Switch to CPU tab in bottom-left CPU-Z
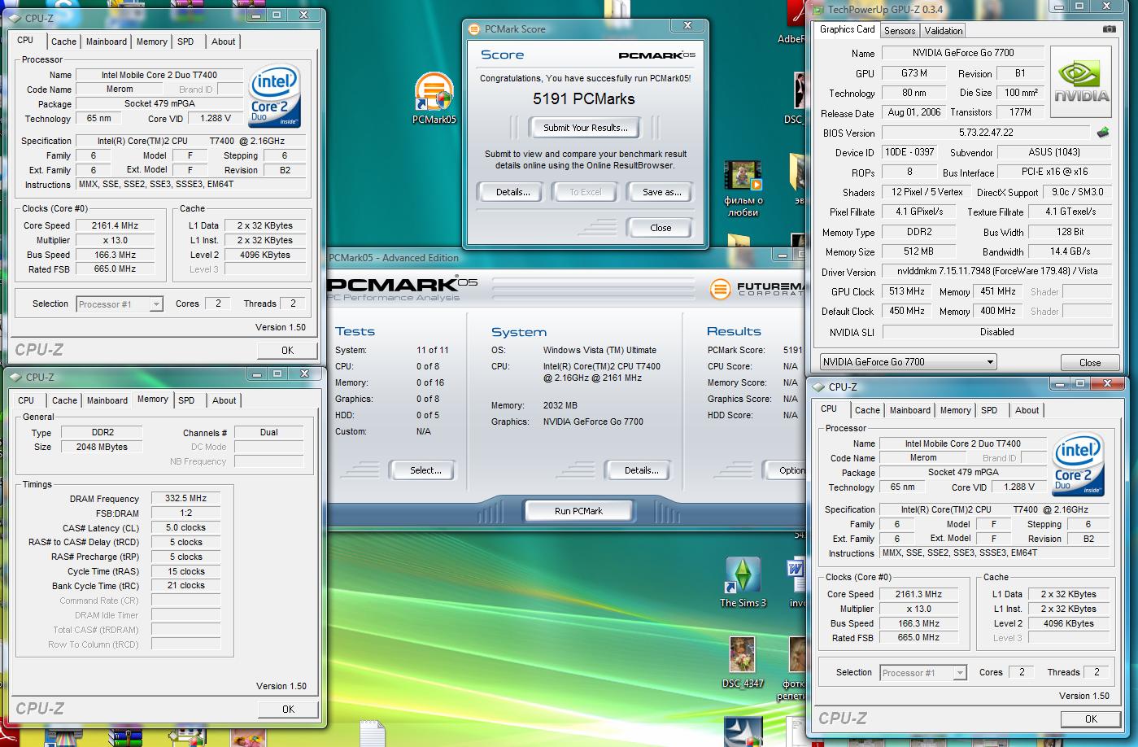 pyautogui.click(x=26, y=400)
